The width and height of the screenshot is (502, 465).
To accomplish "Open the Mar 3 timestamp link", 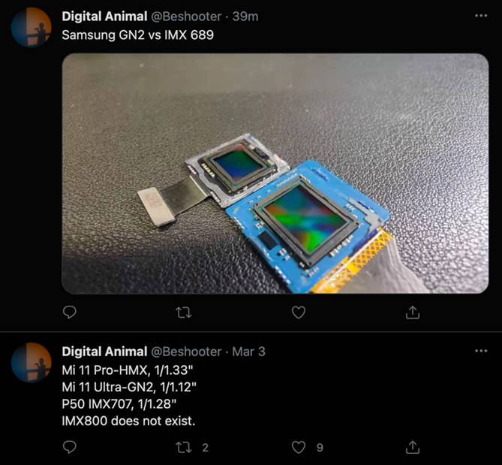I will click(248, 352).
